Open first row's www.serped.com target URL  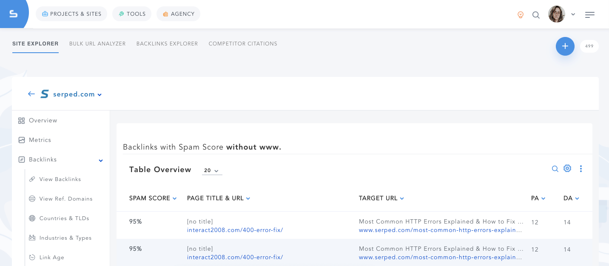[x=441, y=230]
